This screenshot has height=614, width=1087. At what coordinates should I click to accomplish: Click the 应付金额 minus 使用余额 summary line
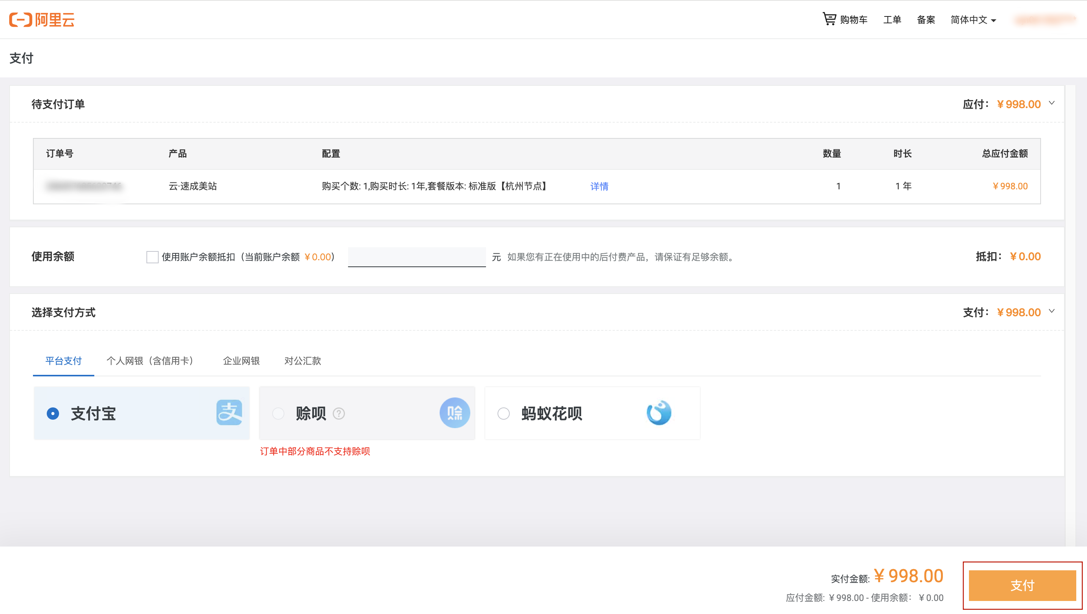pos(864,598)
